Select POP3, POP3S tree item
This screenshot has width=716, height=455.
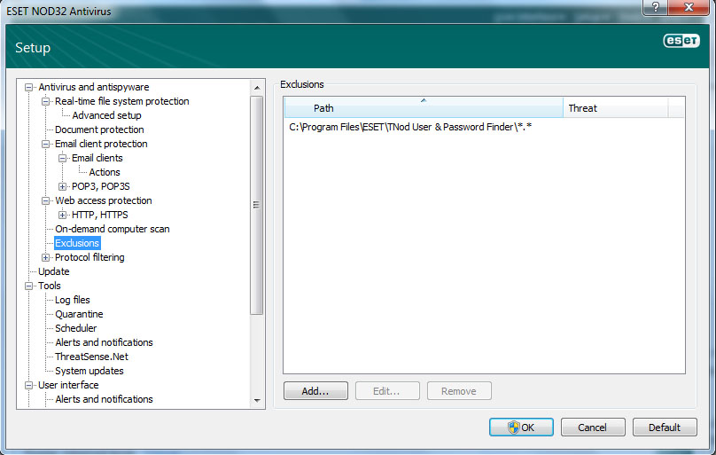[x=100, y=186]
